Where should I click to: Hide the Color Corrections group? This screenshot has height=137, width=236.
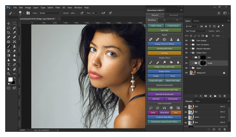coord(186,45)
